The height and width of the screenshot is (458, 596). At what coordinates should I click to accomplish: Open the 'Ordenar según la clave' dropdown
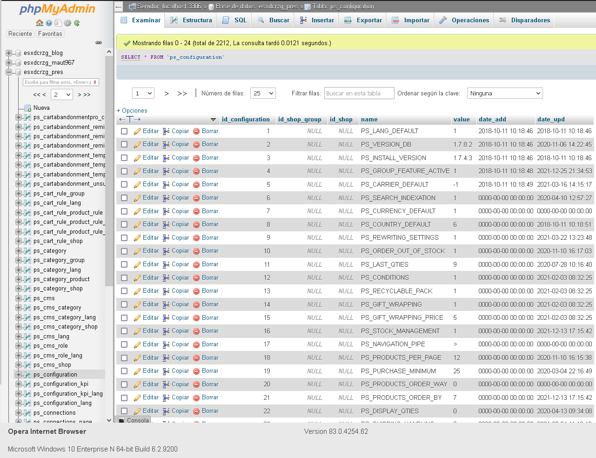tap(505, 94)
